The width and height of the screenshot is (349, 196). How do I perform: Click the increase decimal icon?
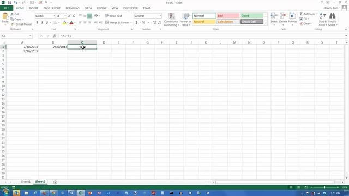(x=155, y=22)
